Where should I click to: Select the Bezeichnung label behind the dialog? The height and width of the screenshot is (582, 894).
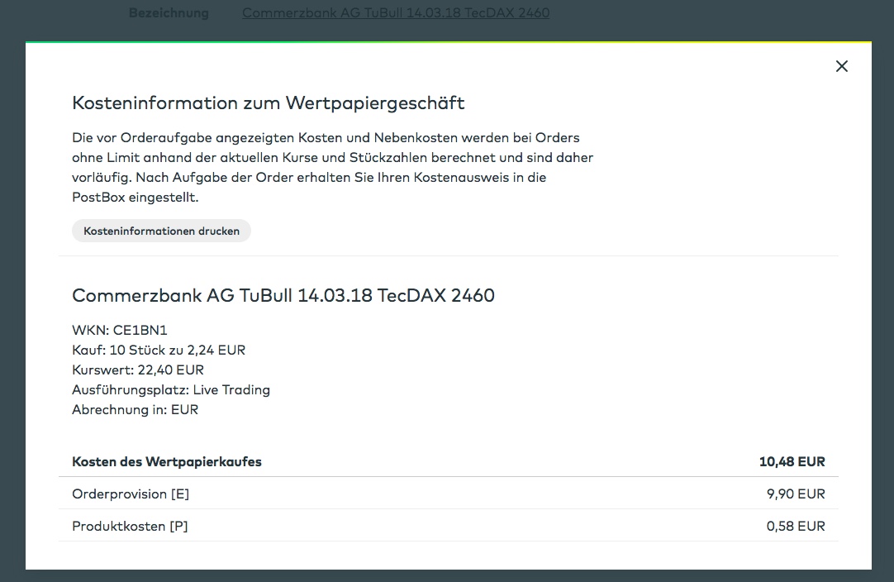pos(169,12)
